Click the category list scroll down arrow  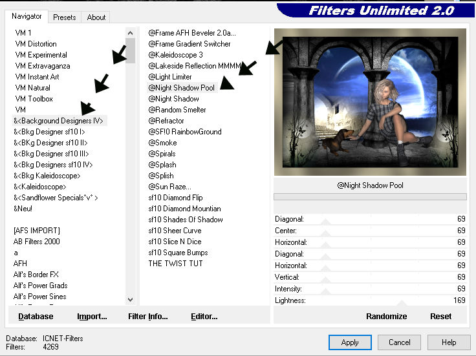[131, 300]
